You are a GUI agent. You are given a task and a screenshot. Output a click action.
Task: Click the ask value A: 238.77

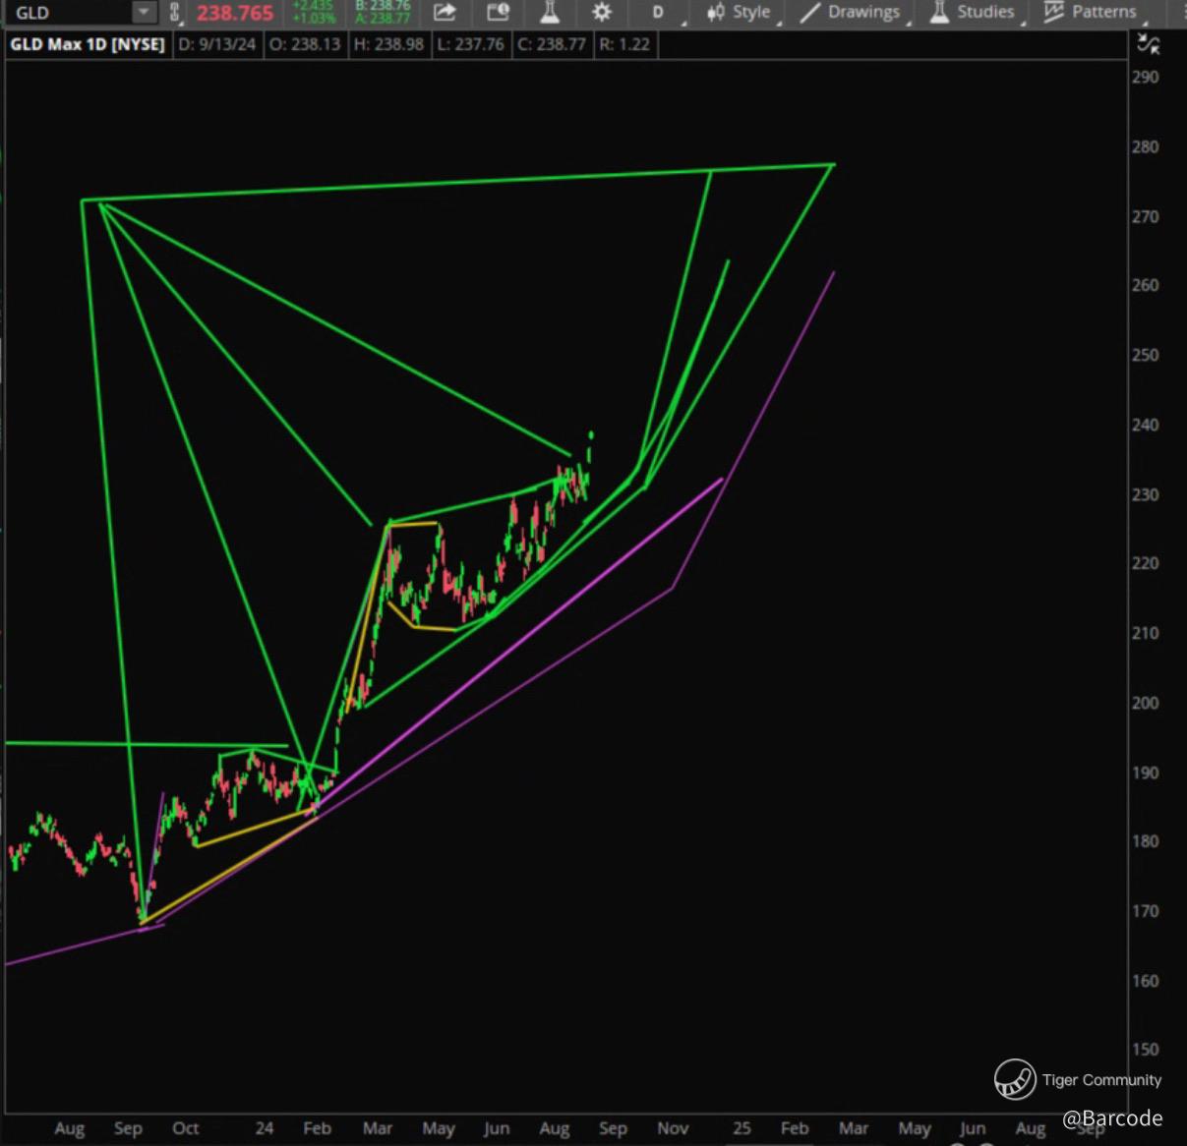point(383,18)
